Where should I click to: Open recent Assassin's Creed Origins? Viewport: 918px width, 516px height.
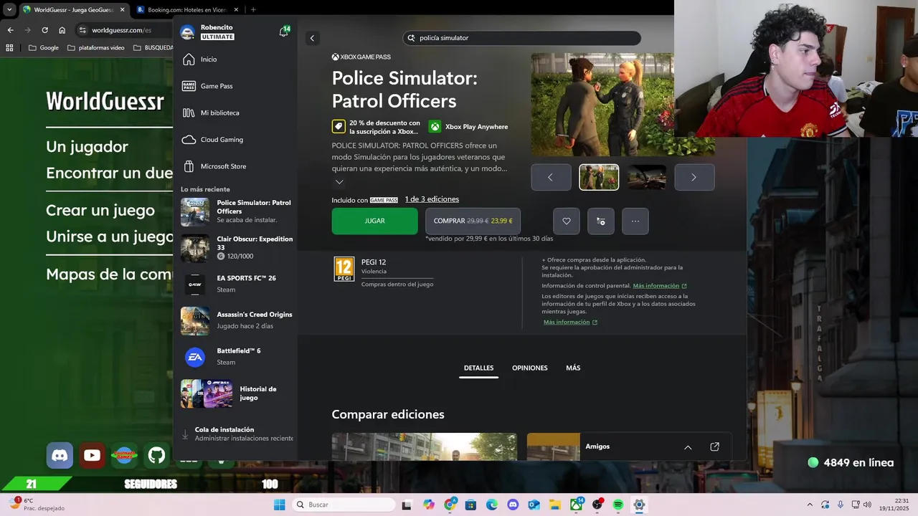pyautogui.click(x=237, y=320)
